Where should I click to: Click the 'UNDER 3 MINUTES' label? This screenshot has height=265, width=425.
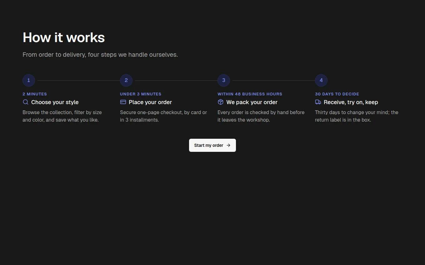point(141,94)
